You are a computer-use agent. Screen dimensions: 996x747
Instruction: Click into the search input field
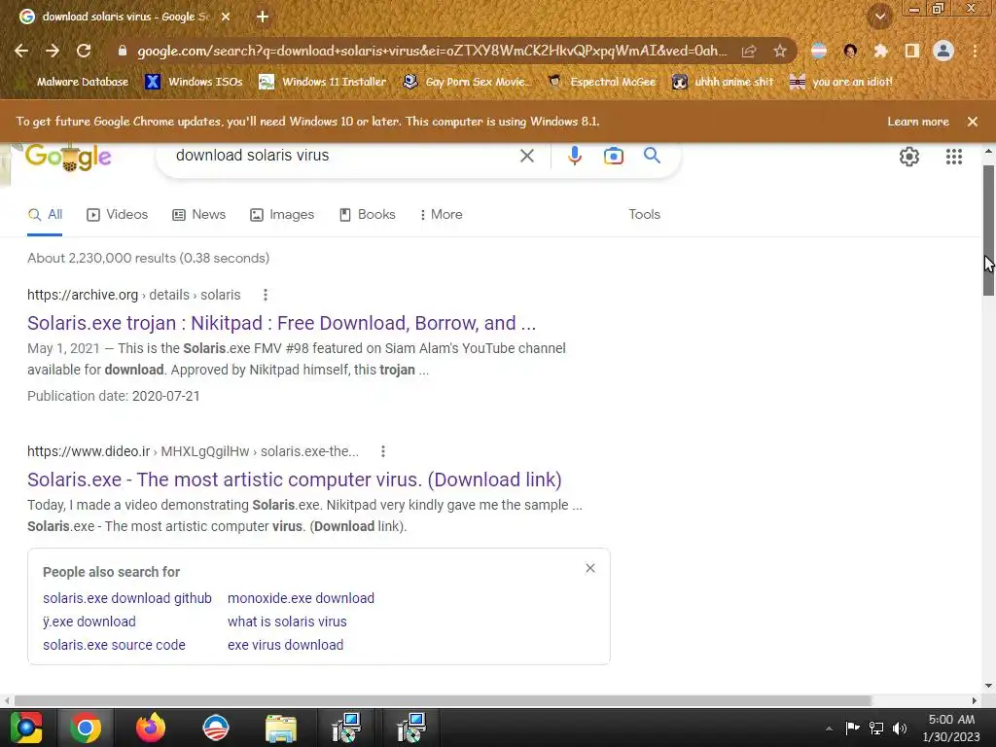343,156
